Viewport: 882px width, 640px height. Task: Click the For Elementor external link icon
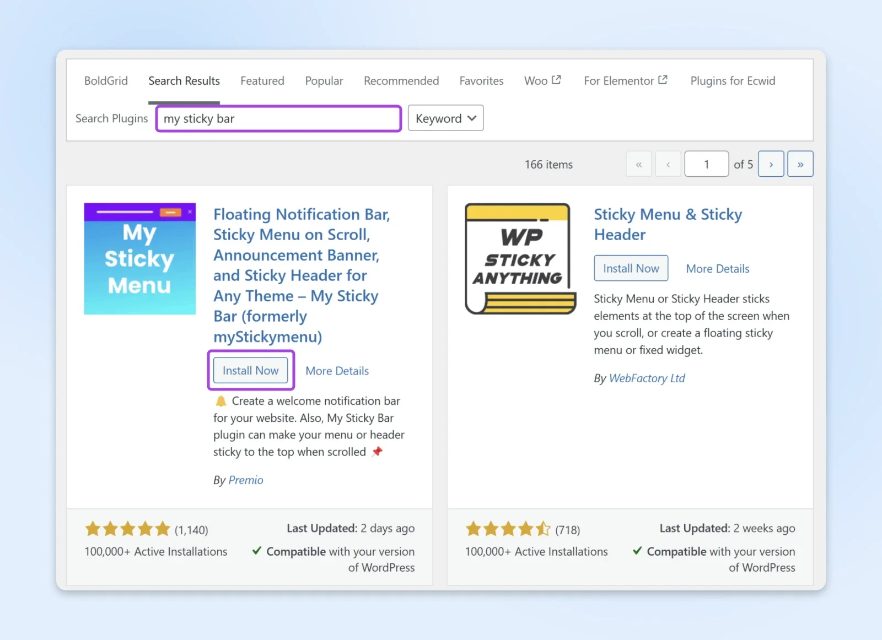tap(663, 80)
